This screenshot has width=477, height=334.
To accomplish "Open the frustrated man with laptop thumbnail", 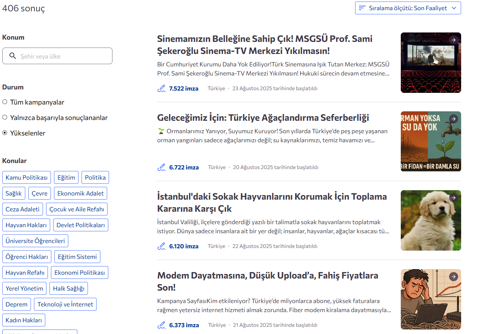I will click(431, 299).
